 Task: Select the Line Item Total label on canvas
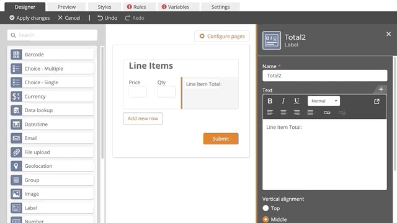pos(210,93)
